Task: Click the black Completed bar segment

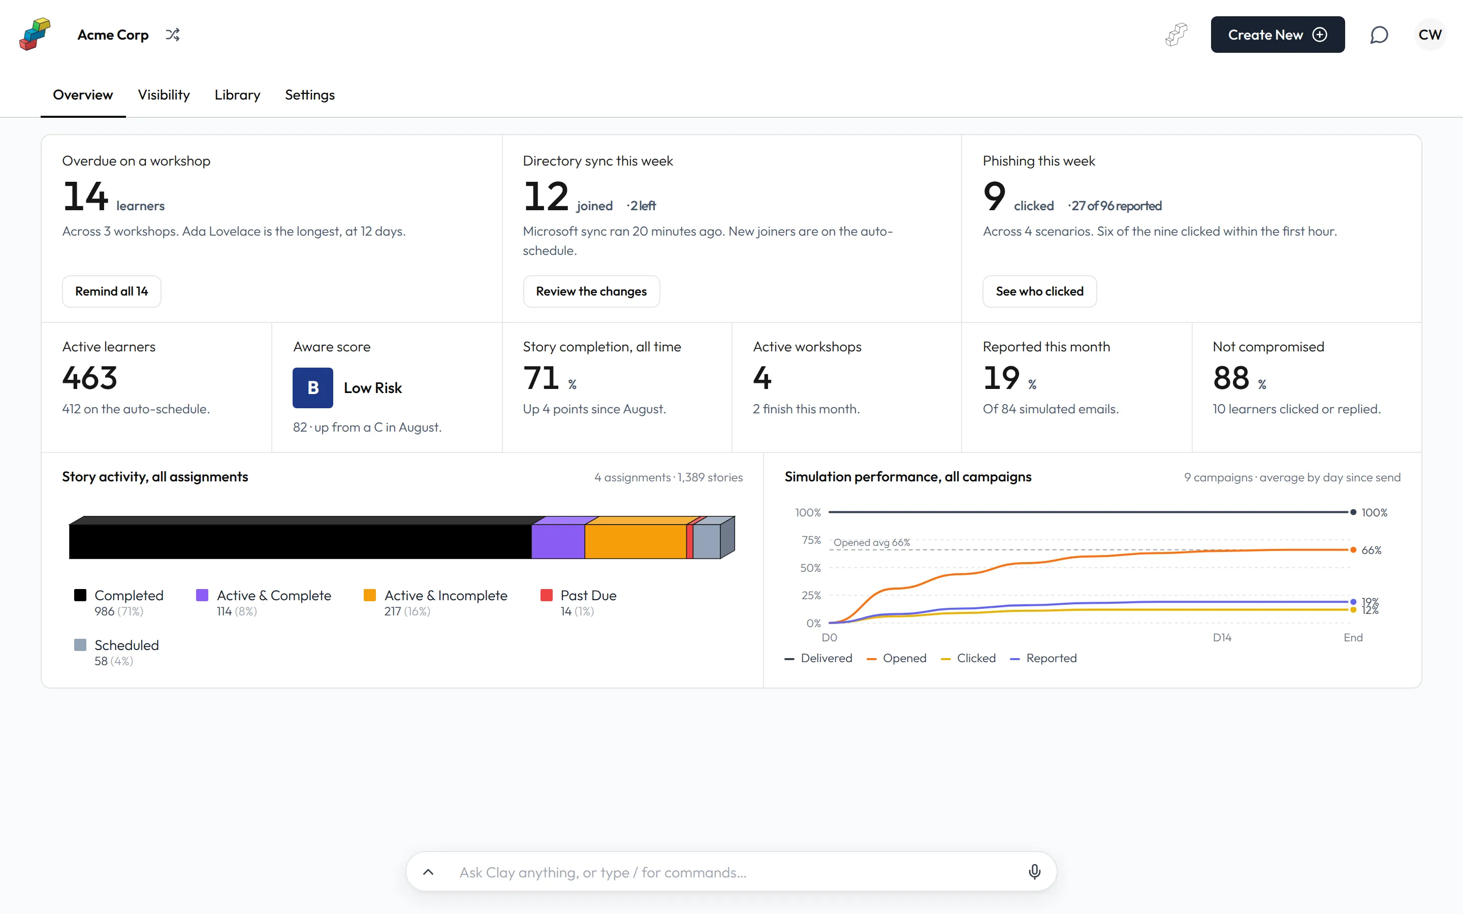Action: point(300,541)
